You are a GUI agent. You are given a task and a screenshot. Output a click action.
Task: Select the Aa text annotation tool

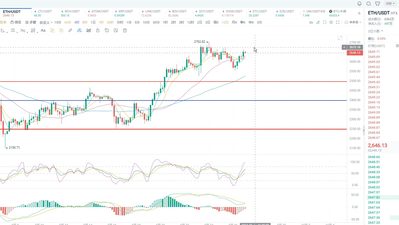point(43,30)
